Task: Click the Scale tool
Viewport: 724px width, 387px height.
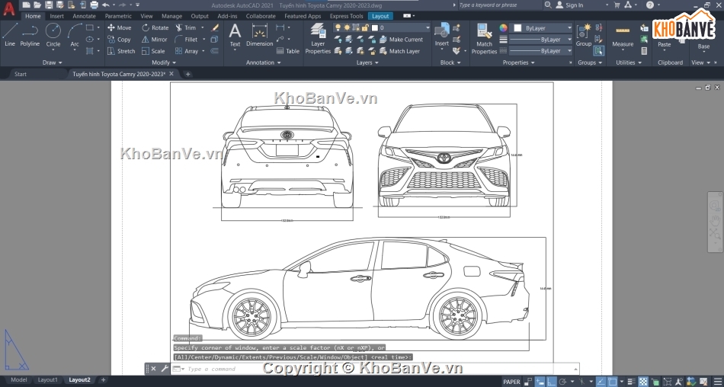Action: click(153, 51)
